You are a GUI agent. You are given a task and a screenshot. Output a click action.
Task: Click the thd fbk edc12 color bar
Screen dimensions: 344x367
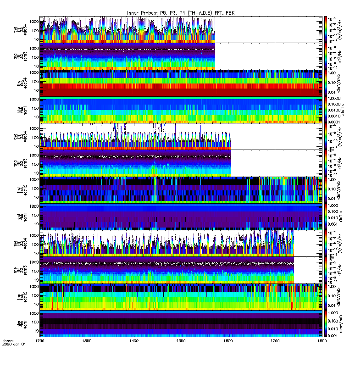click(x=326, y=190)
